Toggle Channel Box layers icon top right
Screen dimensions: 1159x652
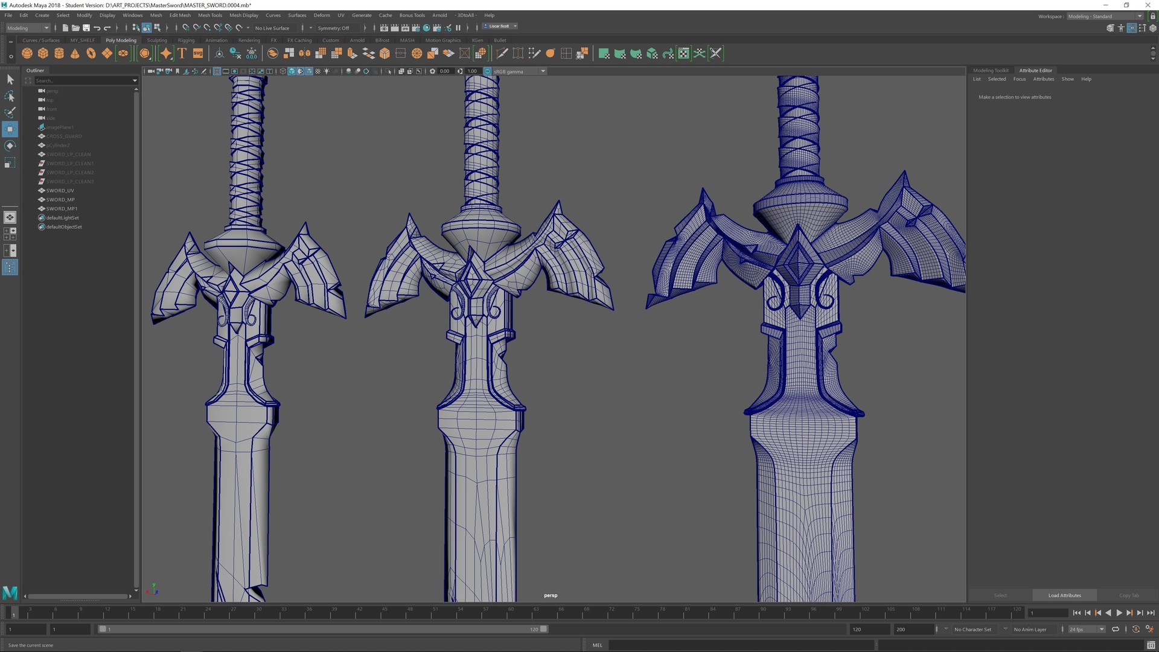tap(1152, 28)
